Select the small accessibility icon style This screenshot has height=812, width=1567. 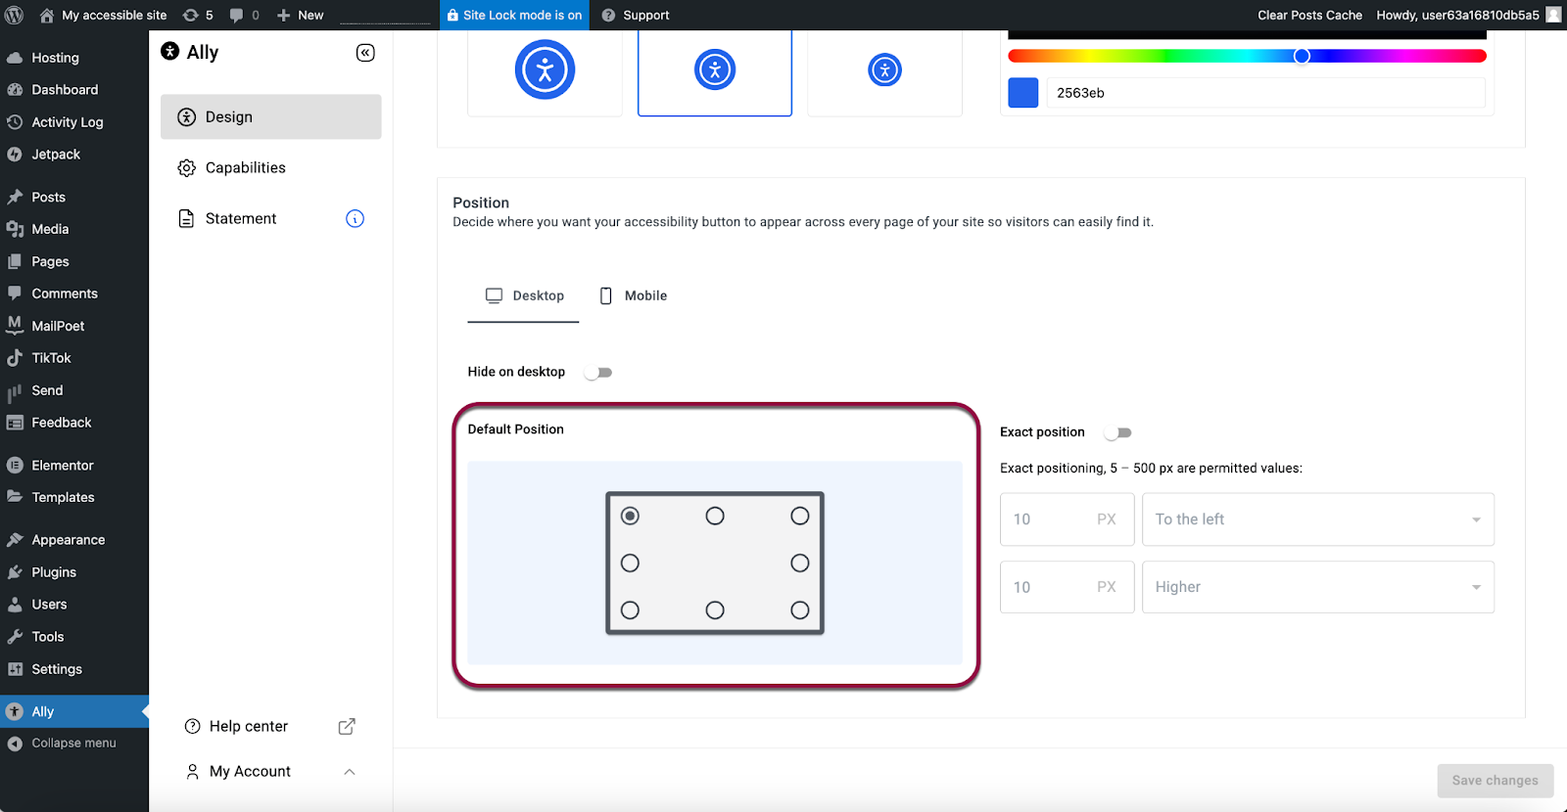point(884,70)
